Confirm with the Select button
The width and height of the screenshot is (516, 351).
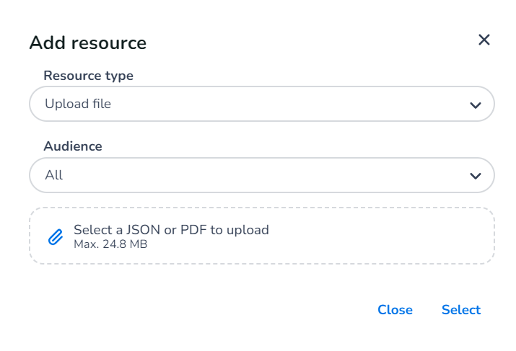tap(461, 310)
